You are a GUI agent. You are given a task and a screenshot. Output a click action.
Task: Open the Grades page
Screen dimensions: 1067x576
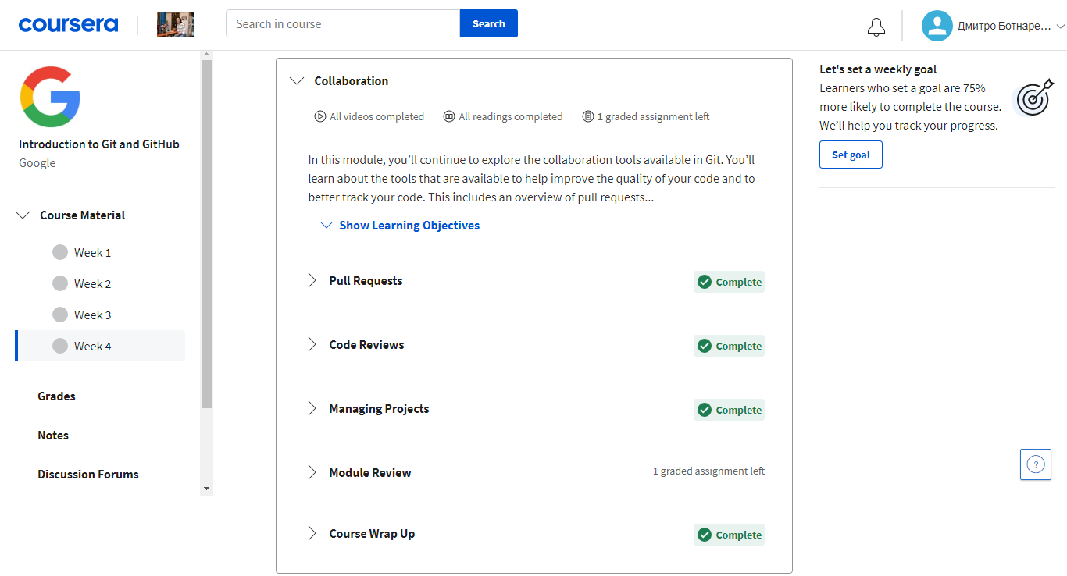(x=56, y=396)
